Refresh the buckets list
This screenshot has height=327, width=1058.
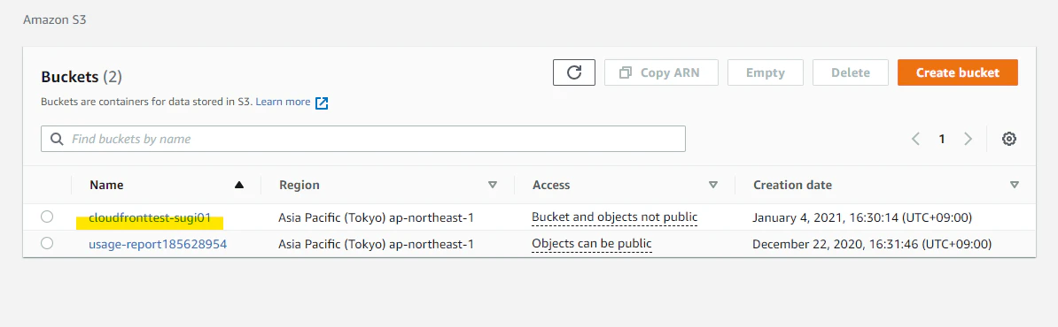click(573, 72)
